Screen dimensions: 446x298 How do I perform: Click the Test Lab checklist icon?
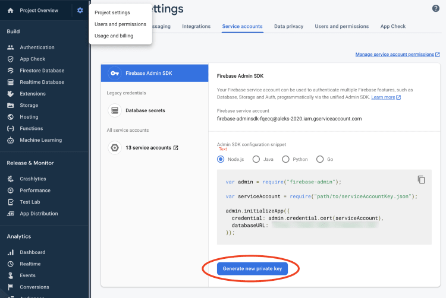point(11,202)
